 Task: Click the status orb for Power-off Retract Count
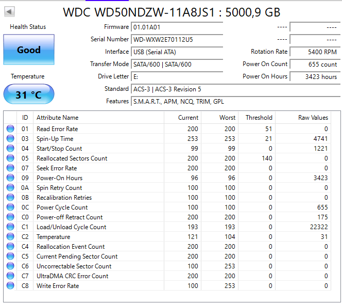tap(10, 217)
